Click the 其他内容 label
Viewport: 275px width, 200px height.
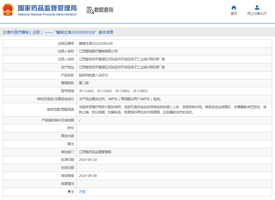[67, 136]
